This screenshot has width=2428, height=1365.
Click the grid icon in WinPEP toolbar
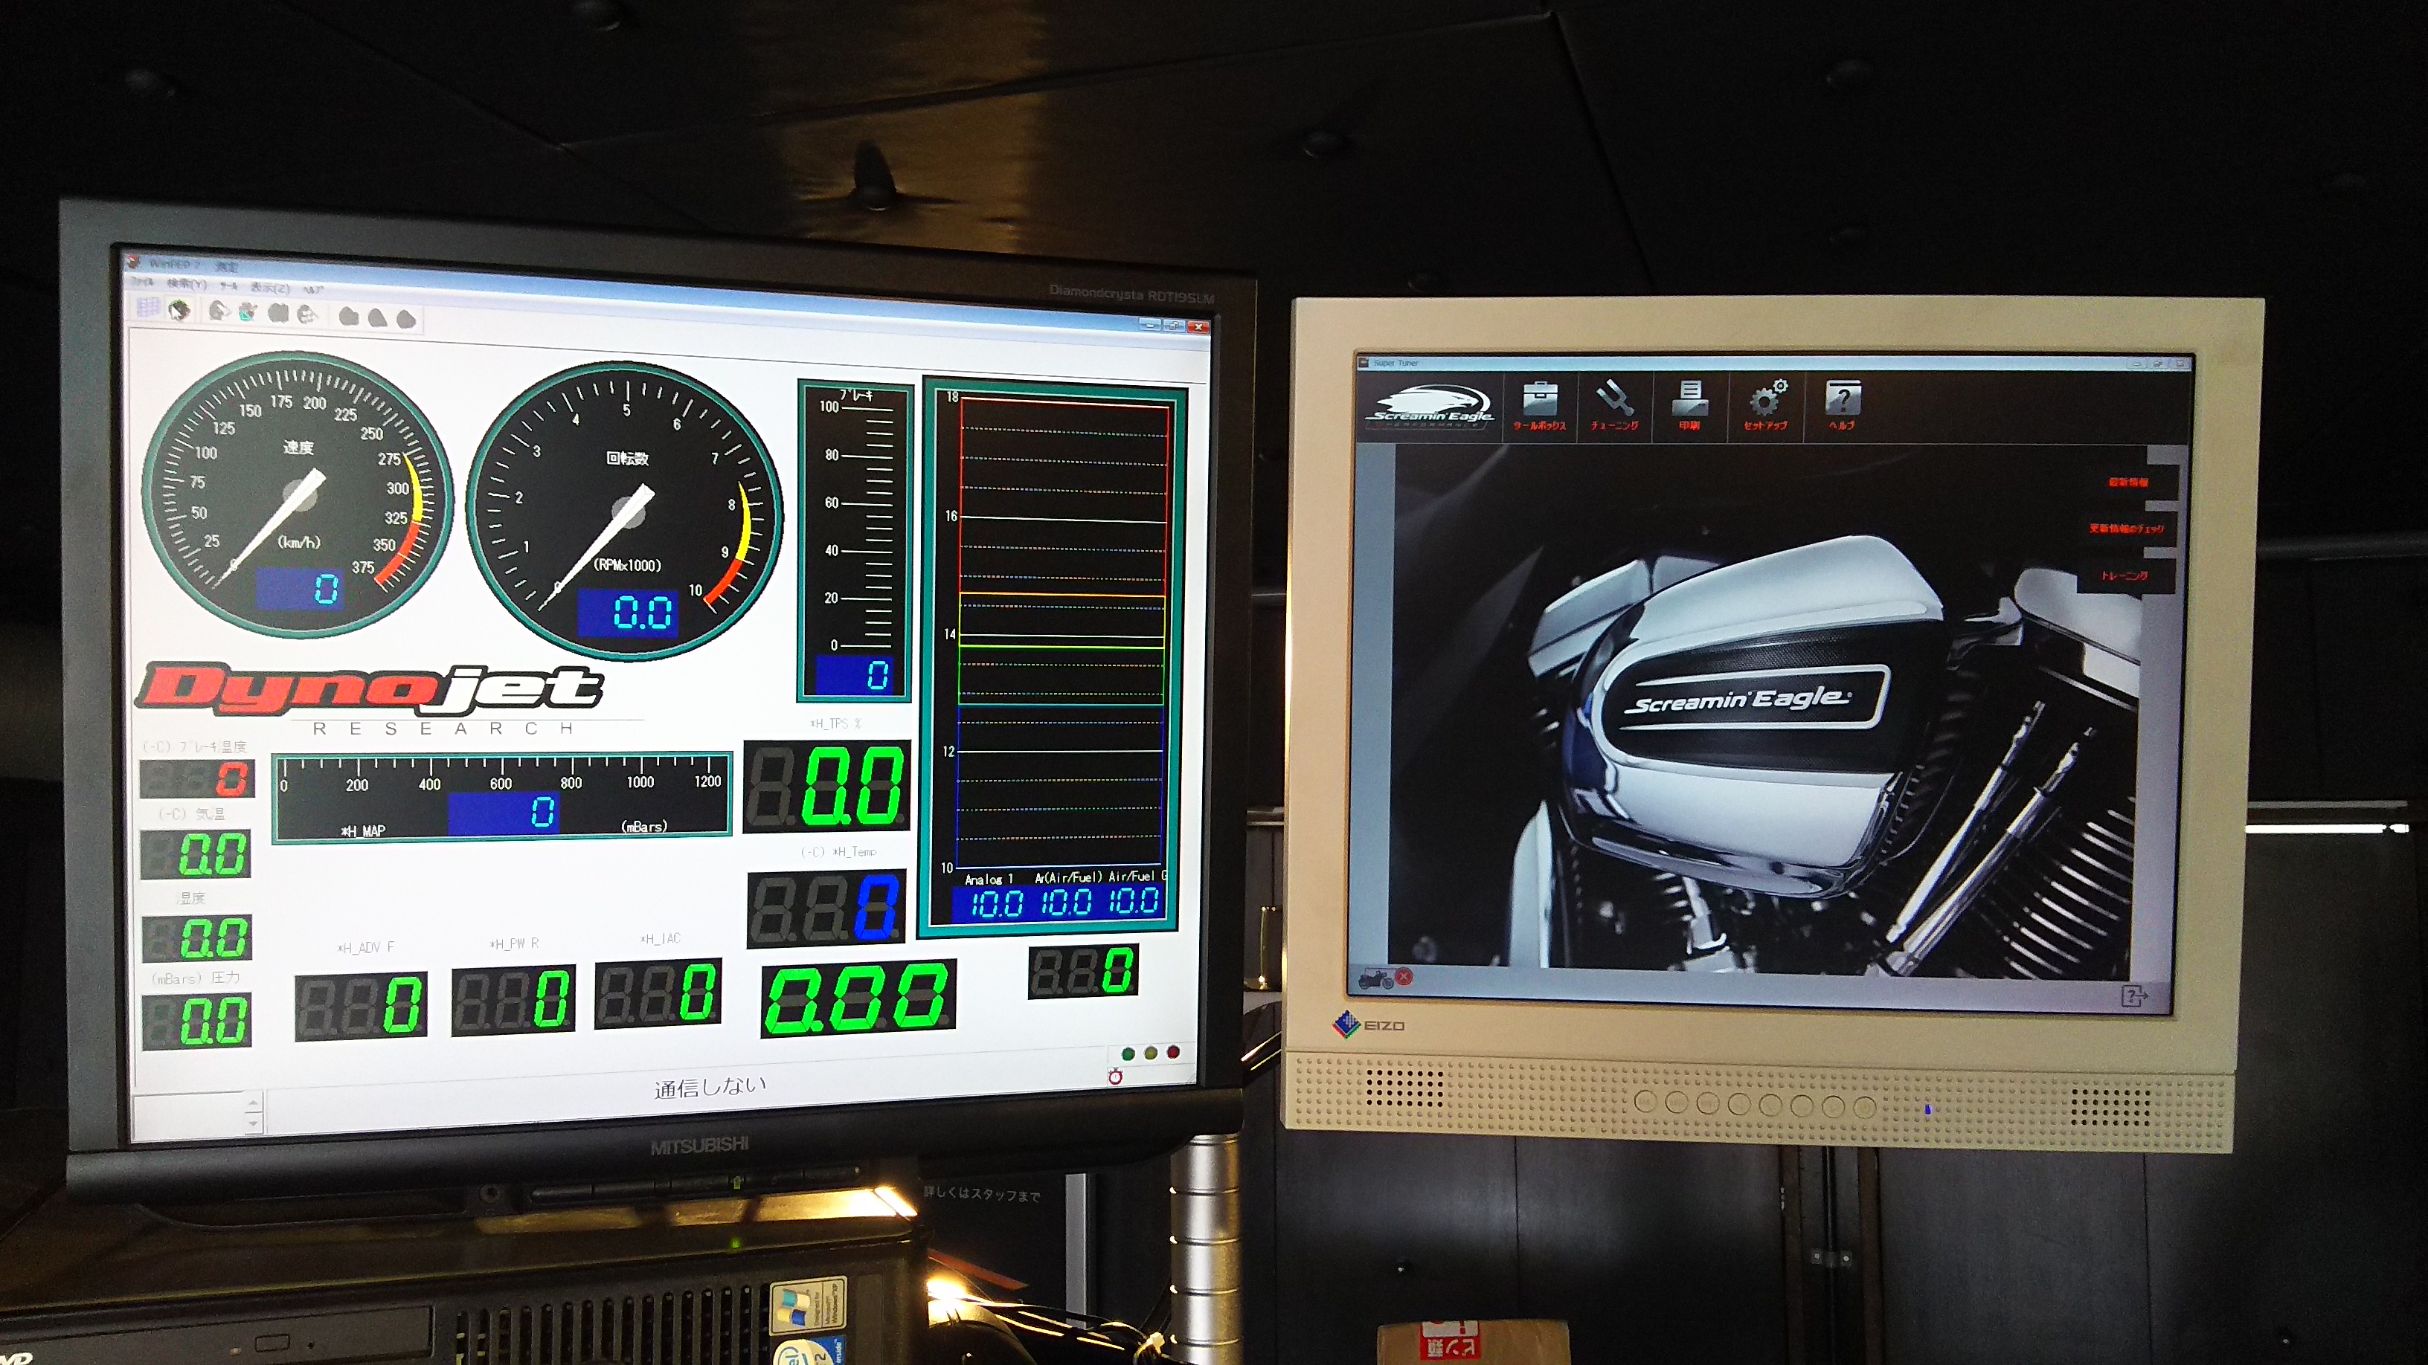[148, 307]
